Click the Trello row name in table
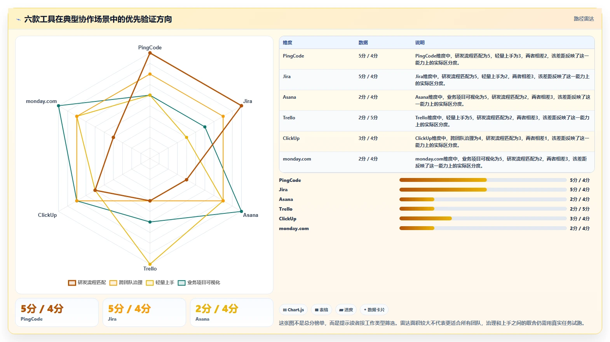The height and width of the screenshot is (342, 610). pyautogui.click(x=289, y=118)
